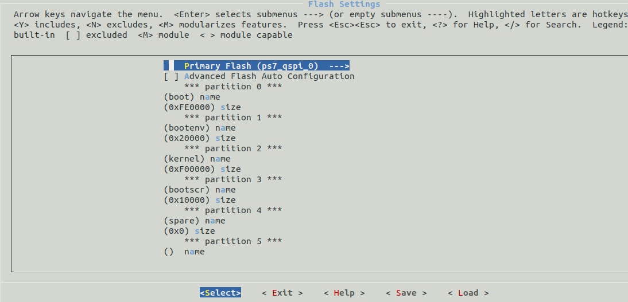628x302 pixels.
Task: Click the *** partition 0 *** heading
Action: pyautogui.click(x=233, y=87)
